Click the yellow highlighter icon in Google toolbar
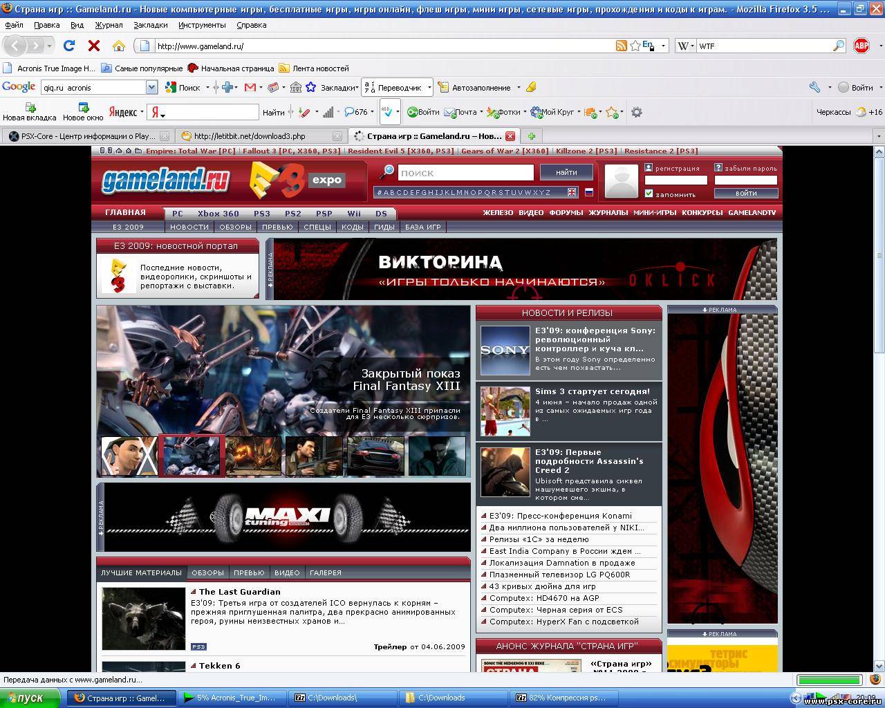 click(x=531, y=87)
